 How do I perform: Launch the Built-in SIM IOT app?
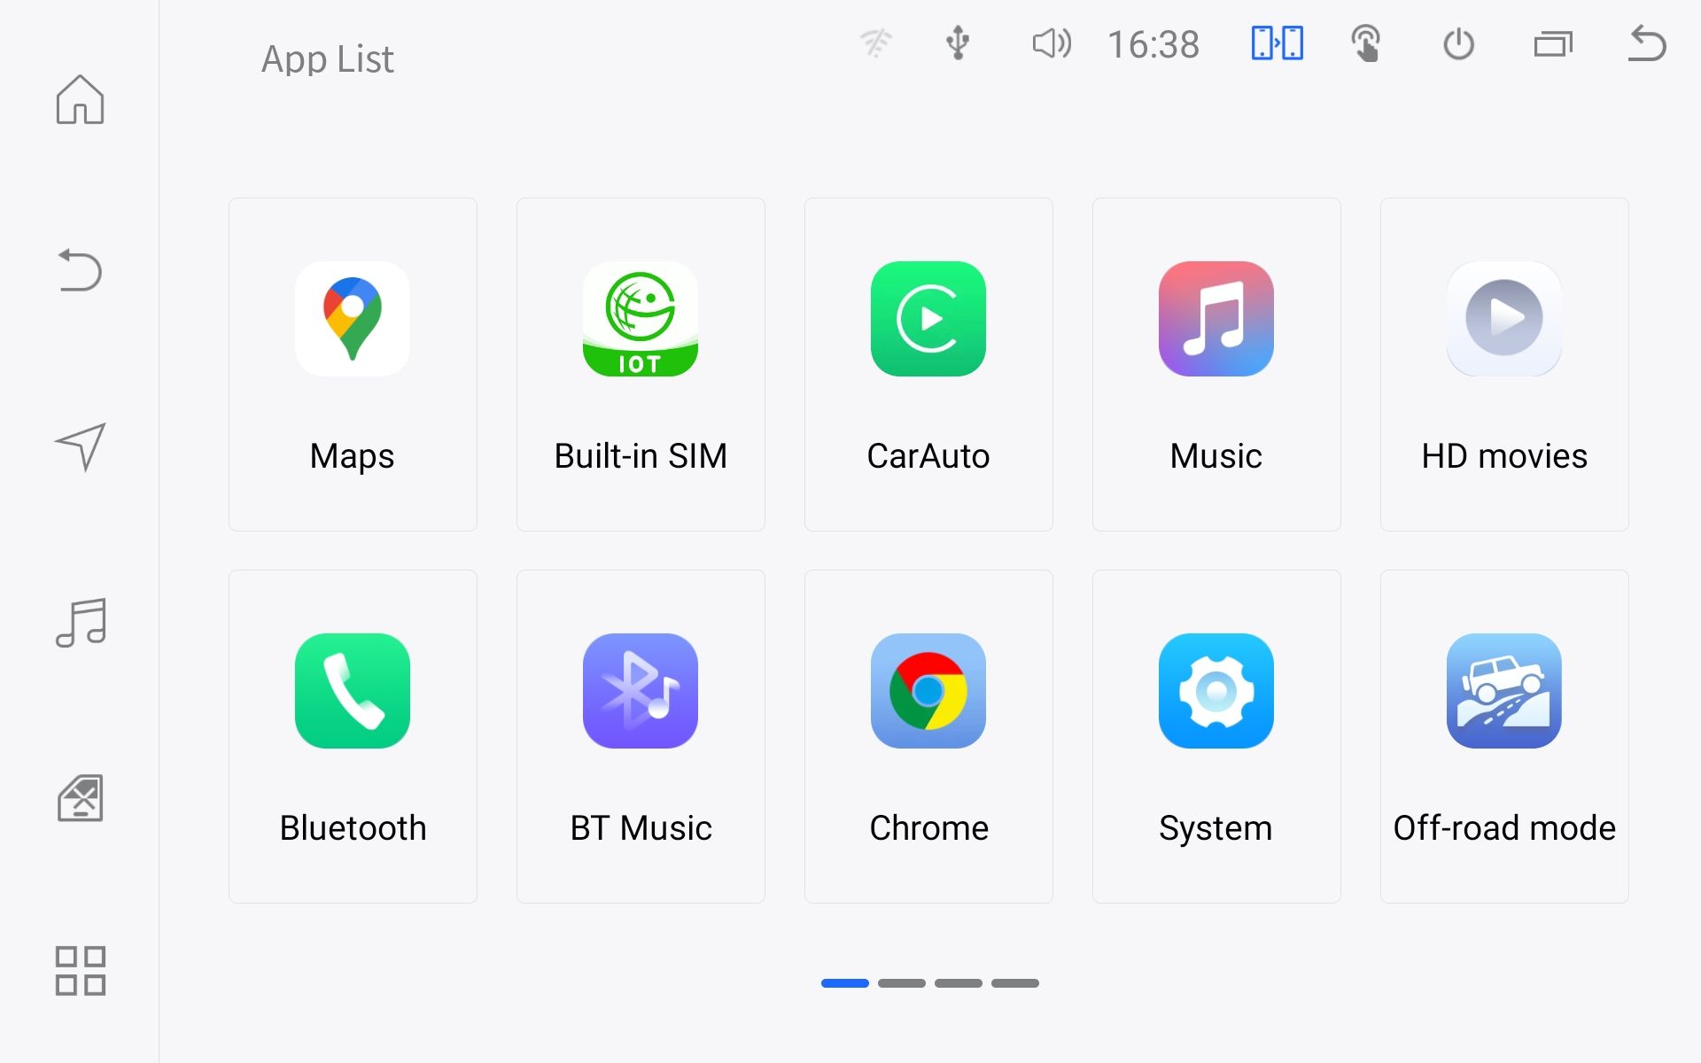[641, 319]
